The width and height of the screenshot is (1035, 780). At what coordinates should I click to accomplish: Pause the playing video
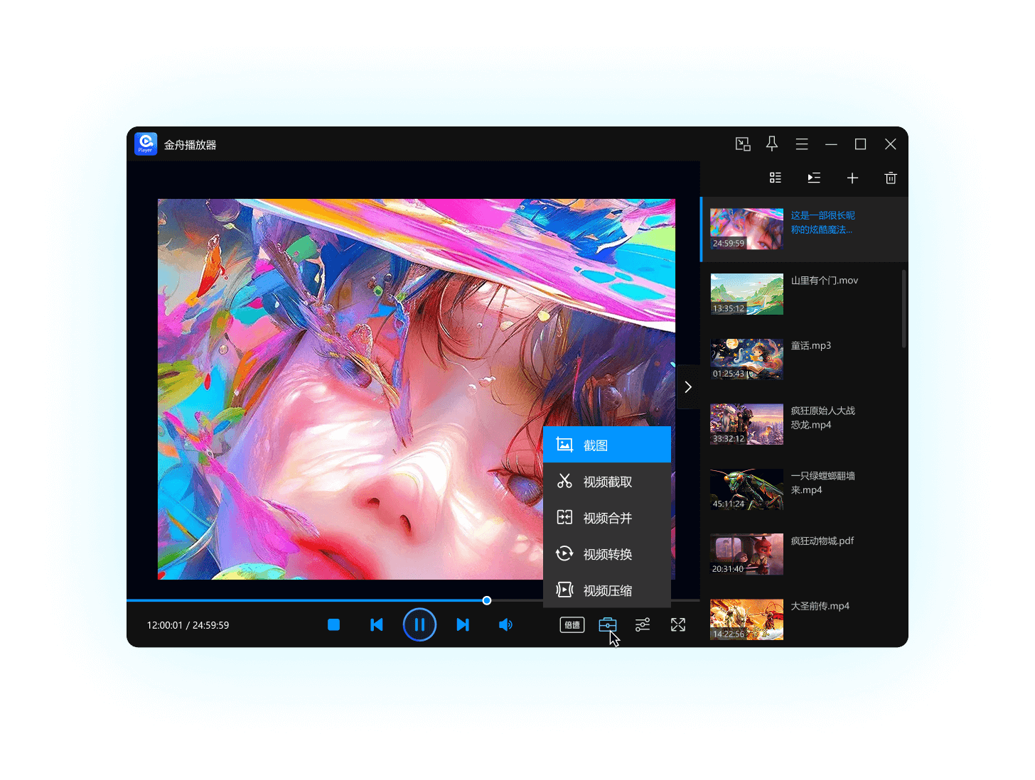[419, 625]
